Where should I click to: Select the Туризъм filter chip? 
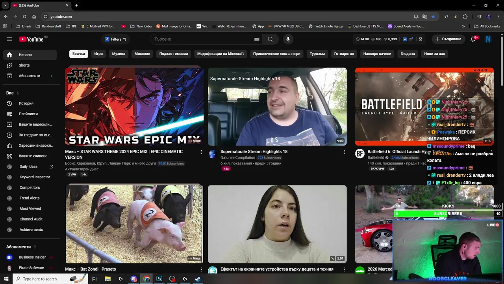click(317, 54)
